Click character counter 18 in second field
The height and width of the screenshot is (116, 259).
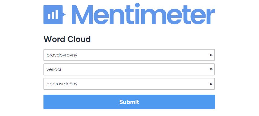pyautogui.click(x=211, y=69)
